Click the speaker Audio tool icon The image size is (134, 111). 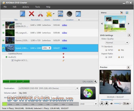(69, 14)
